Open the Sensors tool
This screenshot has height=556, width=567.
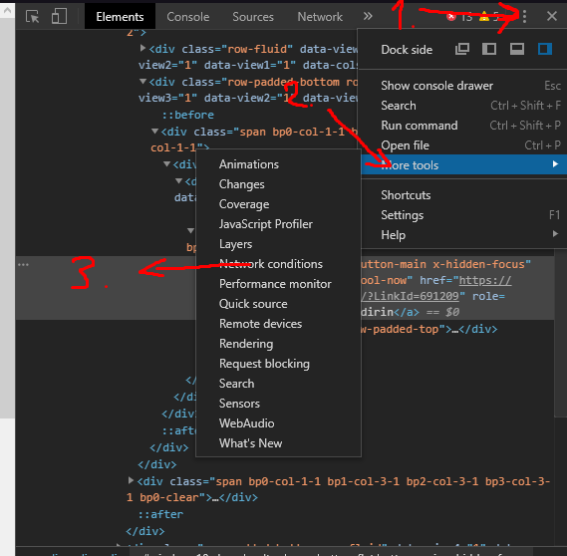[x=278, y=404]
